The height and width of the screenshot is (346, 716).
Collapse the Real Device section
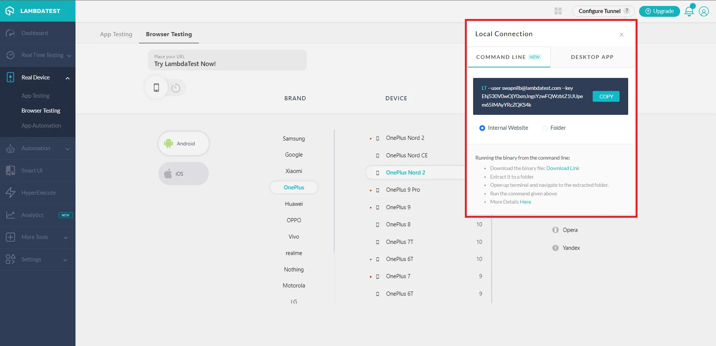pos(68,78)
